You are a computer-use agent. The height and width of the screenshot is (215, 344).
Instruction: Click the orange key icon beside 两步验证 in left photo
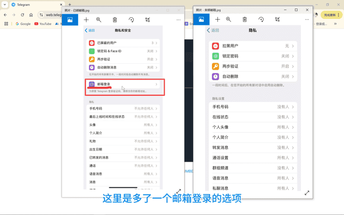tap(92, 59)
